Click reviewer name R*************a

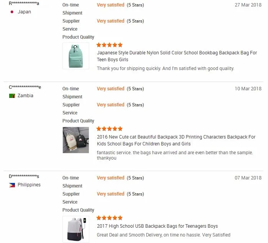click(x=24, y=3)
